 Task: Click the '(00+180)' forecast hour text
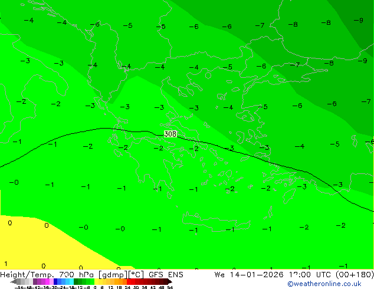click(x=355, y=275)
